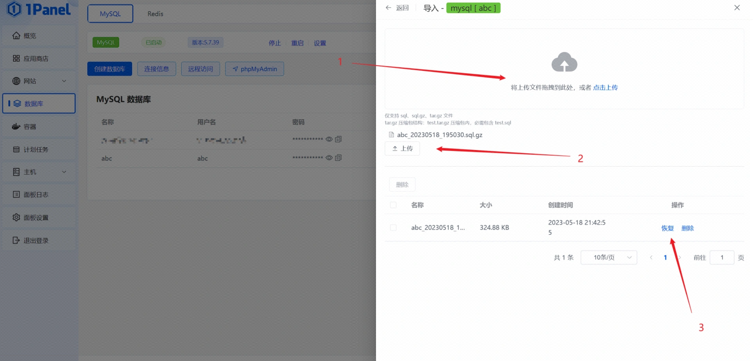Screen dimensions: 753x361
Task: Click the 恢复 link for the backup
Action: [667, 228]
